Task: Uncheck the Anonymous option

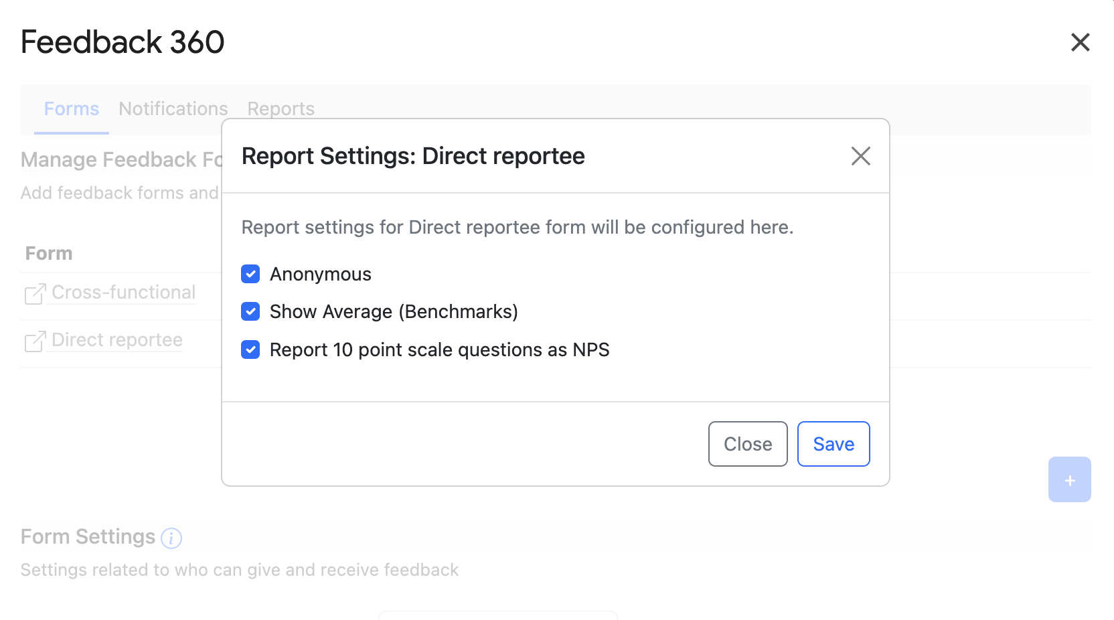Action: pos(250,274)
